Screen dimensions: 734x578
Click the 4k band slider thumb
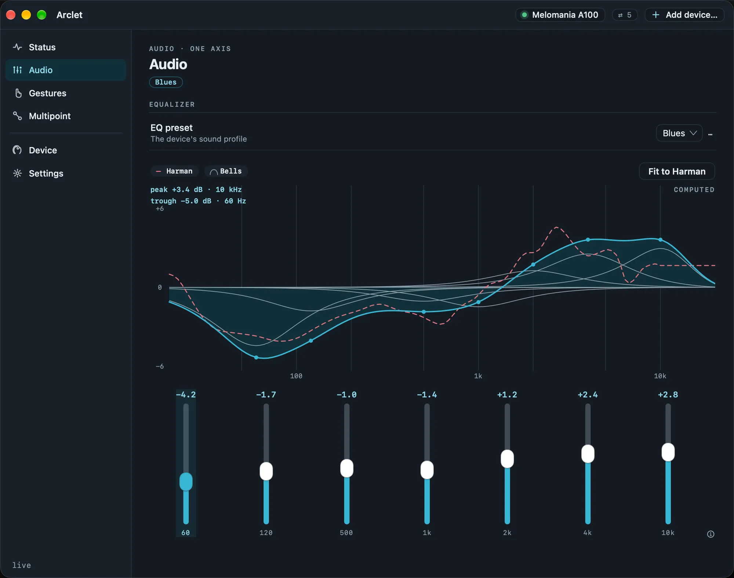588,454
